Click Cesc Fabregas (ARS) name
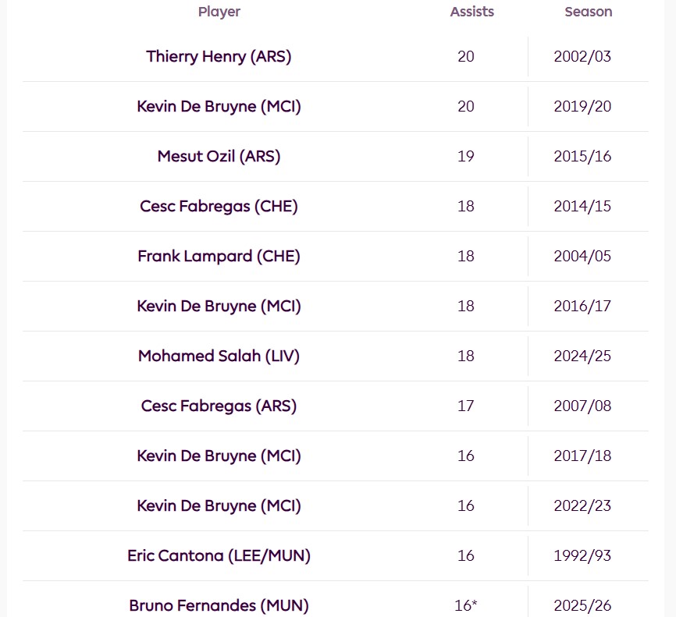This screenshot has width=676, height=617. pos(219,406)
